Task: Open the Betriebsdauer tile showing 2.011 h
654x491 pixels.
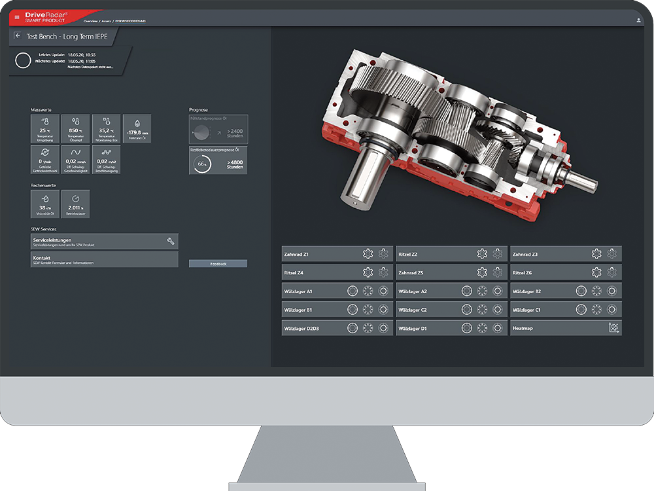Action: coord(75,204)
